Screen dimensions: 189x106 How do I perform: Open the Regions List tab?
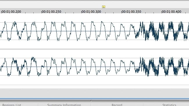coord(12,105)
